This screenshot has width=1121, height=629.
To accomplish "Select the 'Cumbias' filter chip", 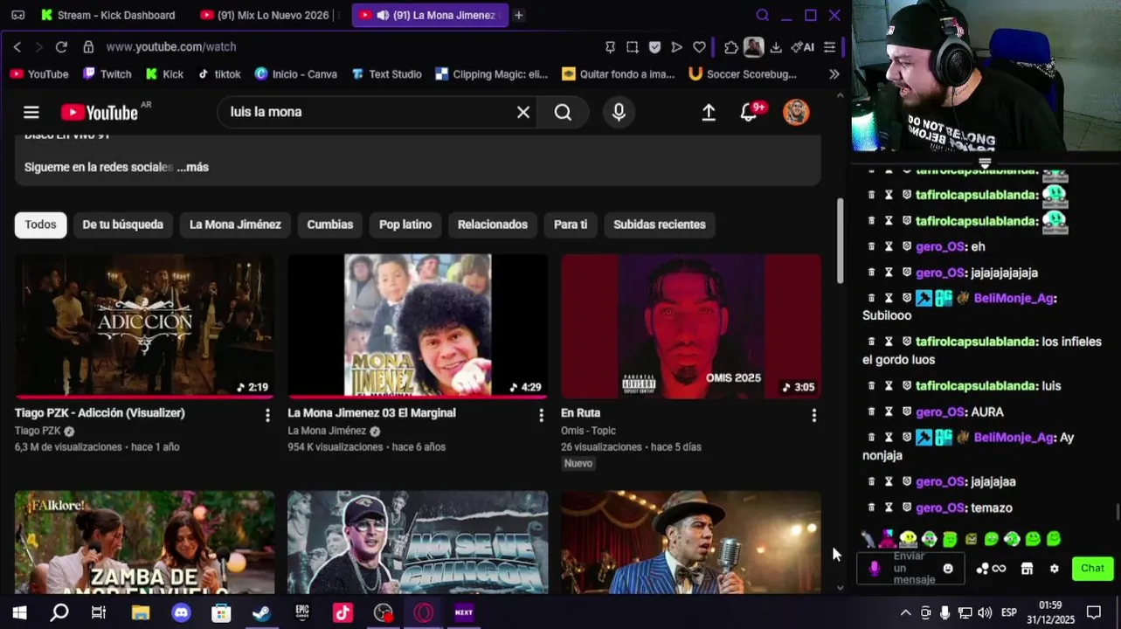I will [x=329, y=225].
